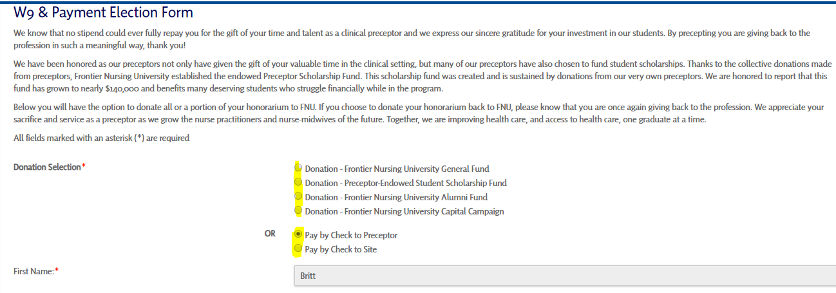The image size is (836, 293).
Task: Click the 'Frontier Nursing University Capital Campaign' label text
Action: pyautogui.click(x=404, y=211)
